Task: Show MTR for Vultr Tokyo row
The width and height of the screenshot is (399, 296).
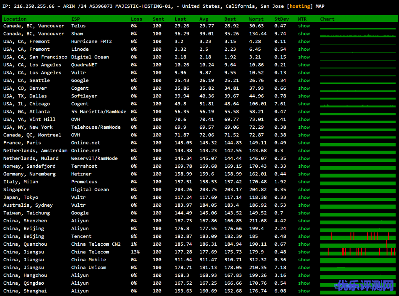Action: coord(304,197)
